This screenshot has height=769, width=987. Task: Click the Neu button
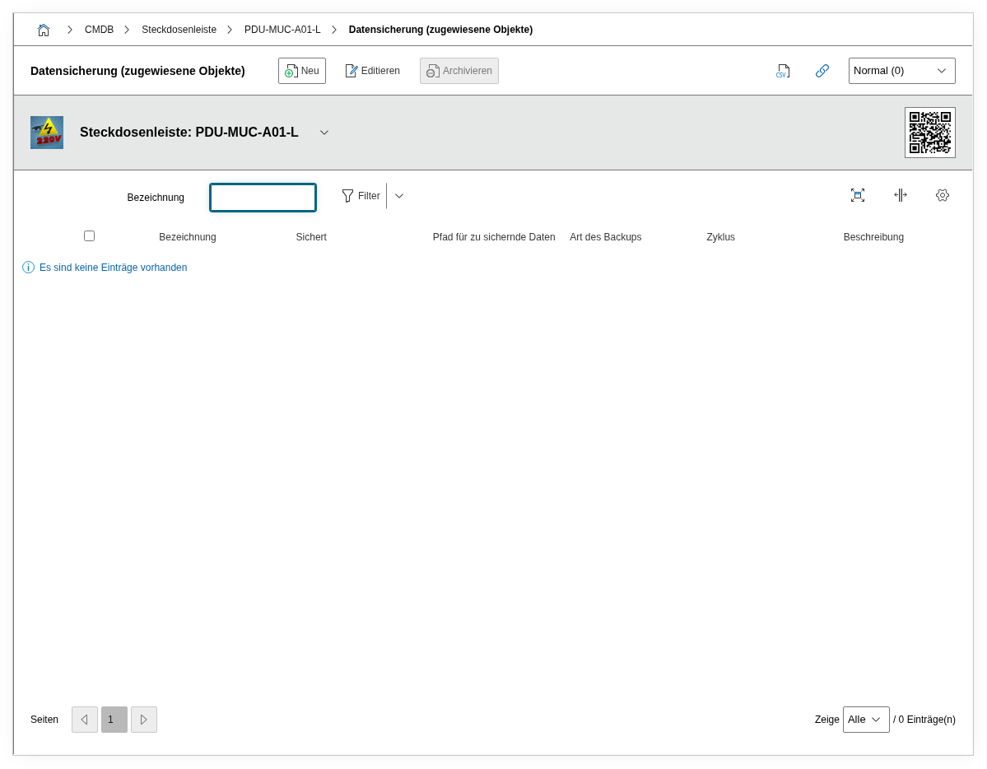tap(301, 71)
